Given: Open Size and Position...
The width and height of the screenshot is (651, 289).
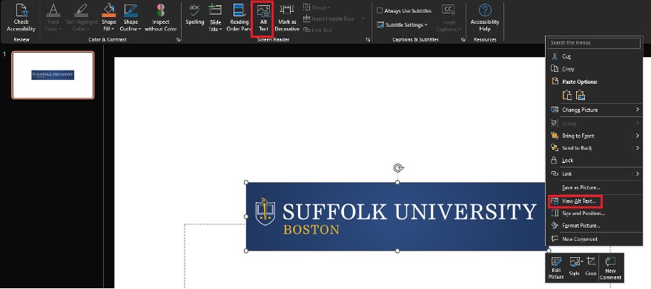Looking at the screenshot, I should click(x=595, y=213).
